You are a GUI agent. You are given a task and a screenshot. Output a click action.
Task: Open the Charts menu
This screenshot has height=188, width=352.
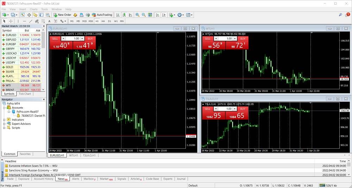(33, 9)
